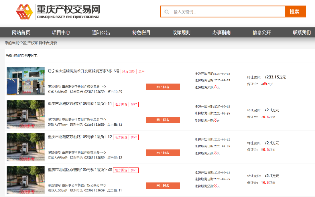The image size is (315, 197).
Task: Go to the 项目中心 menu
Action: click(61, 32)
